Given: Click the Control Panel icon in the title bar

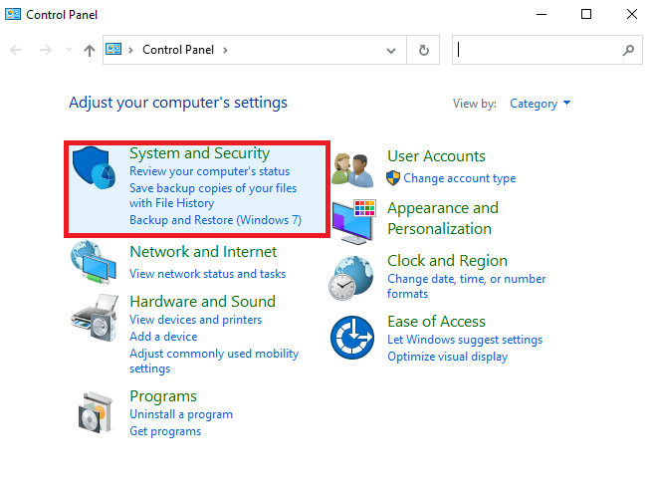Looking at the screenshot, I should coord(13,15).
